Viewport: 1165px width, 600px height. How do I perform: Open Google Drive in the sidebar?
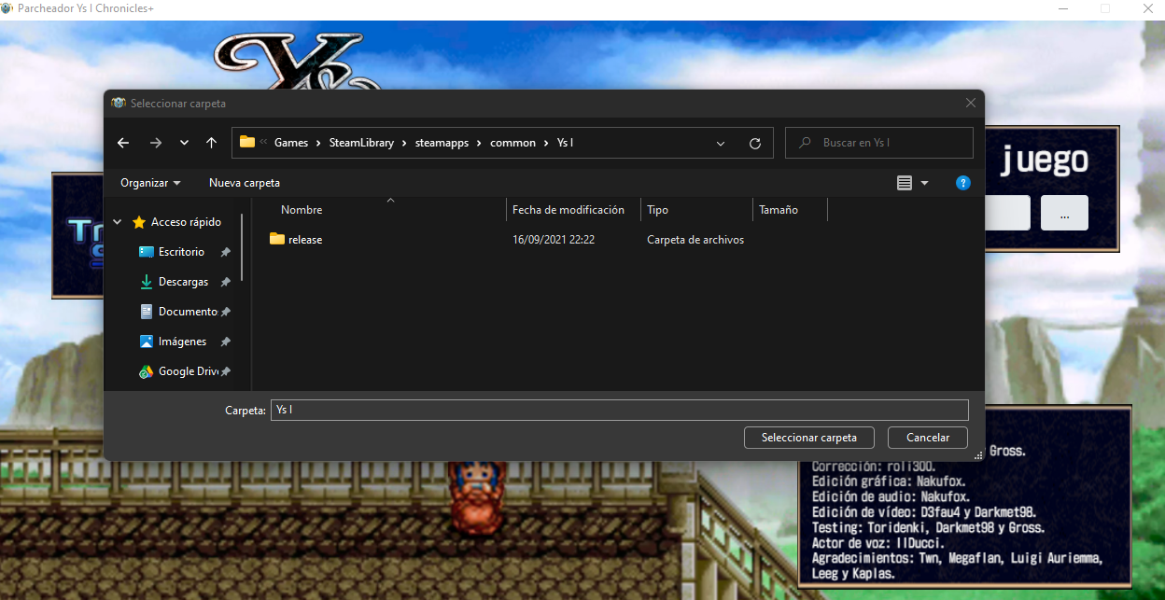[x=189, y=371]
